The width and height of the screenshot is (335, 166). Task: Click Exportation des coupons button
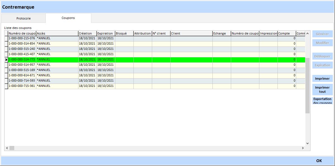pyautogui.click(x=322, y=101)
